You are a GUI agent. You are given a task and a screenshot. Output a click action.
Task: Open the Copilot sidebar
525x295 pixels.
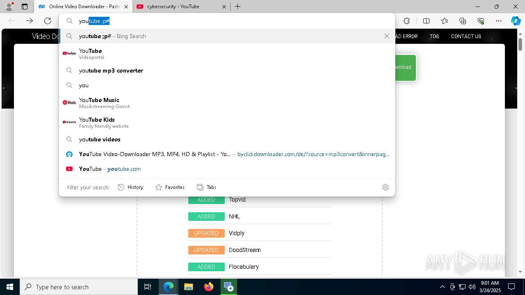[516, 21]
